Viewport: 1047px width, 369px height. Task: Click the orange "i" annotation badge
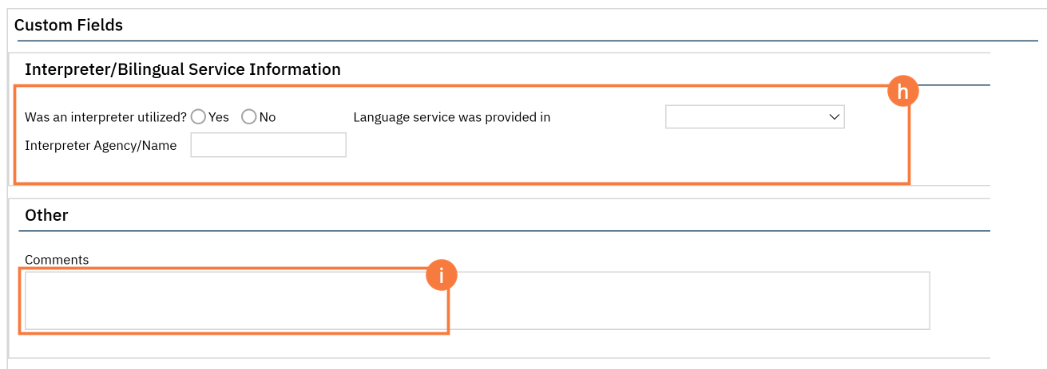441,276
